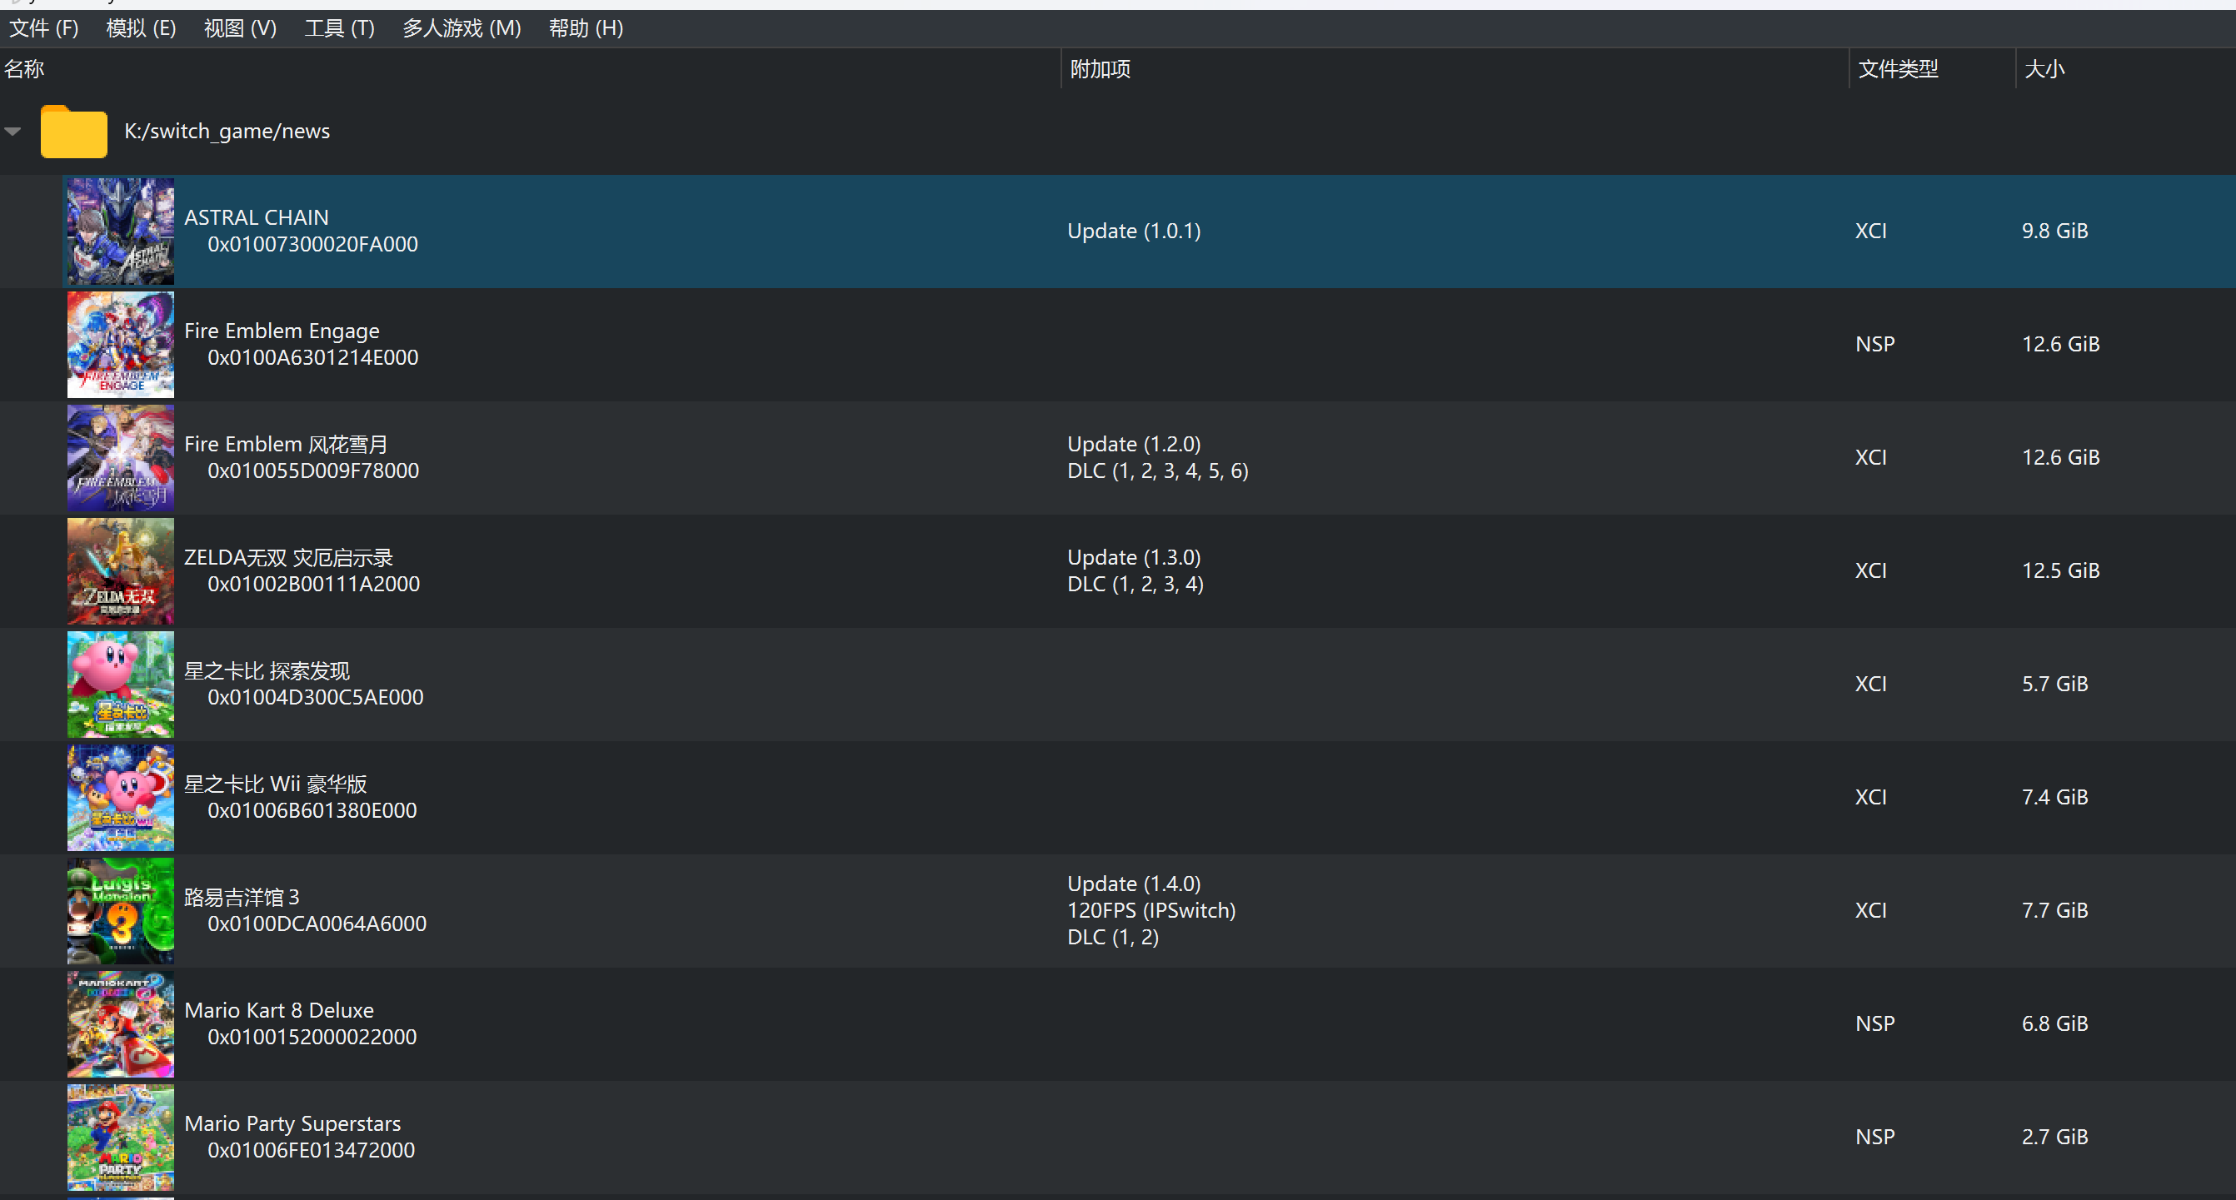Click the title ID 0x0100A6301214E000
The image size is (2236, 1200).
[312, 357]
